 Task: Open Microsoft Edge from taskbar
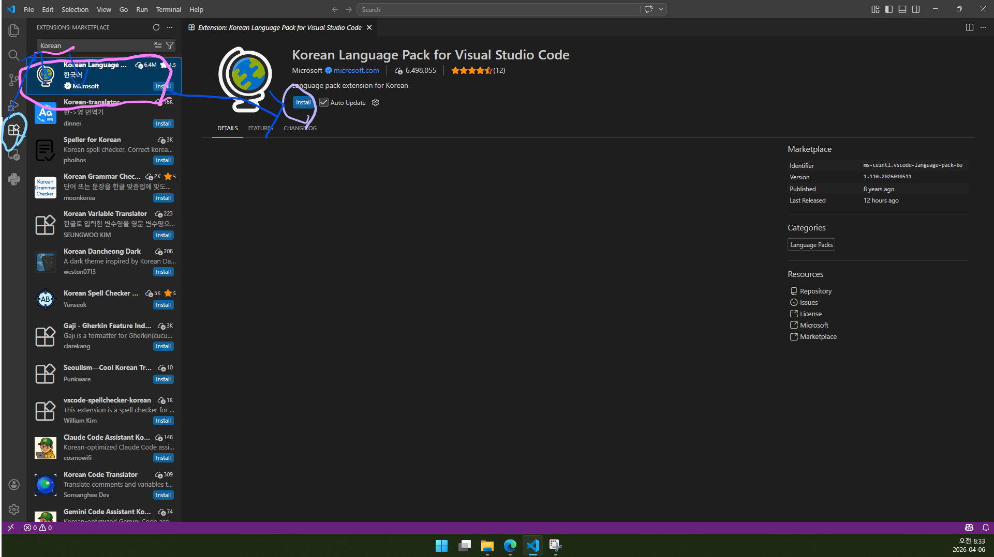tap(510, 546)
